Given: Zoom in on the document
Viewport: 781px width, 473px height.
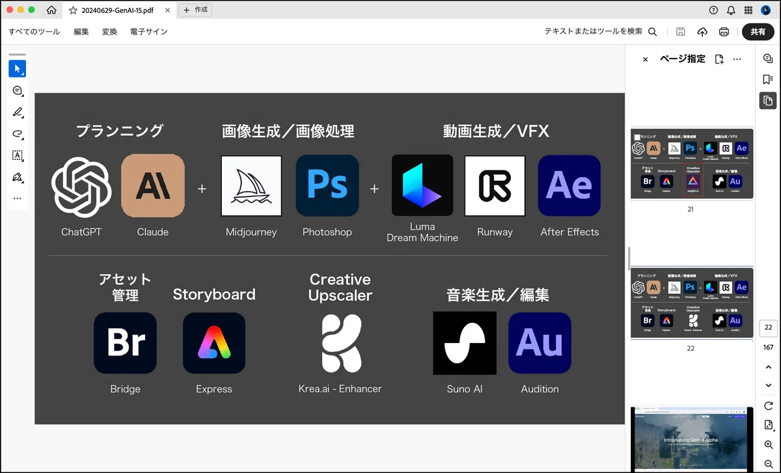Looking at the screenshot, I should click(x=768, y=445).
